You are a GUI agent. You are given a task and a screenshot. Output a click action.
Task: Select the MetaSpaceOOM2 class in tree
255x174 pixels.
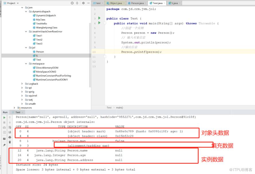point(46,72)
